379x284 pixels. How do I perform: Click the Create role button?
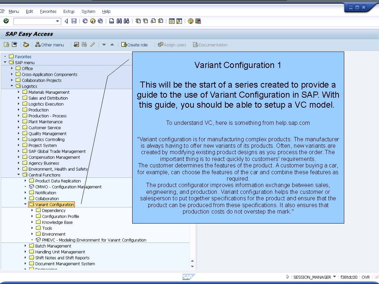click(135, 45)
